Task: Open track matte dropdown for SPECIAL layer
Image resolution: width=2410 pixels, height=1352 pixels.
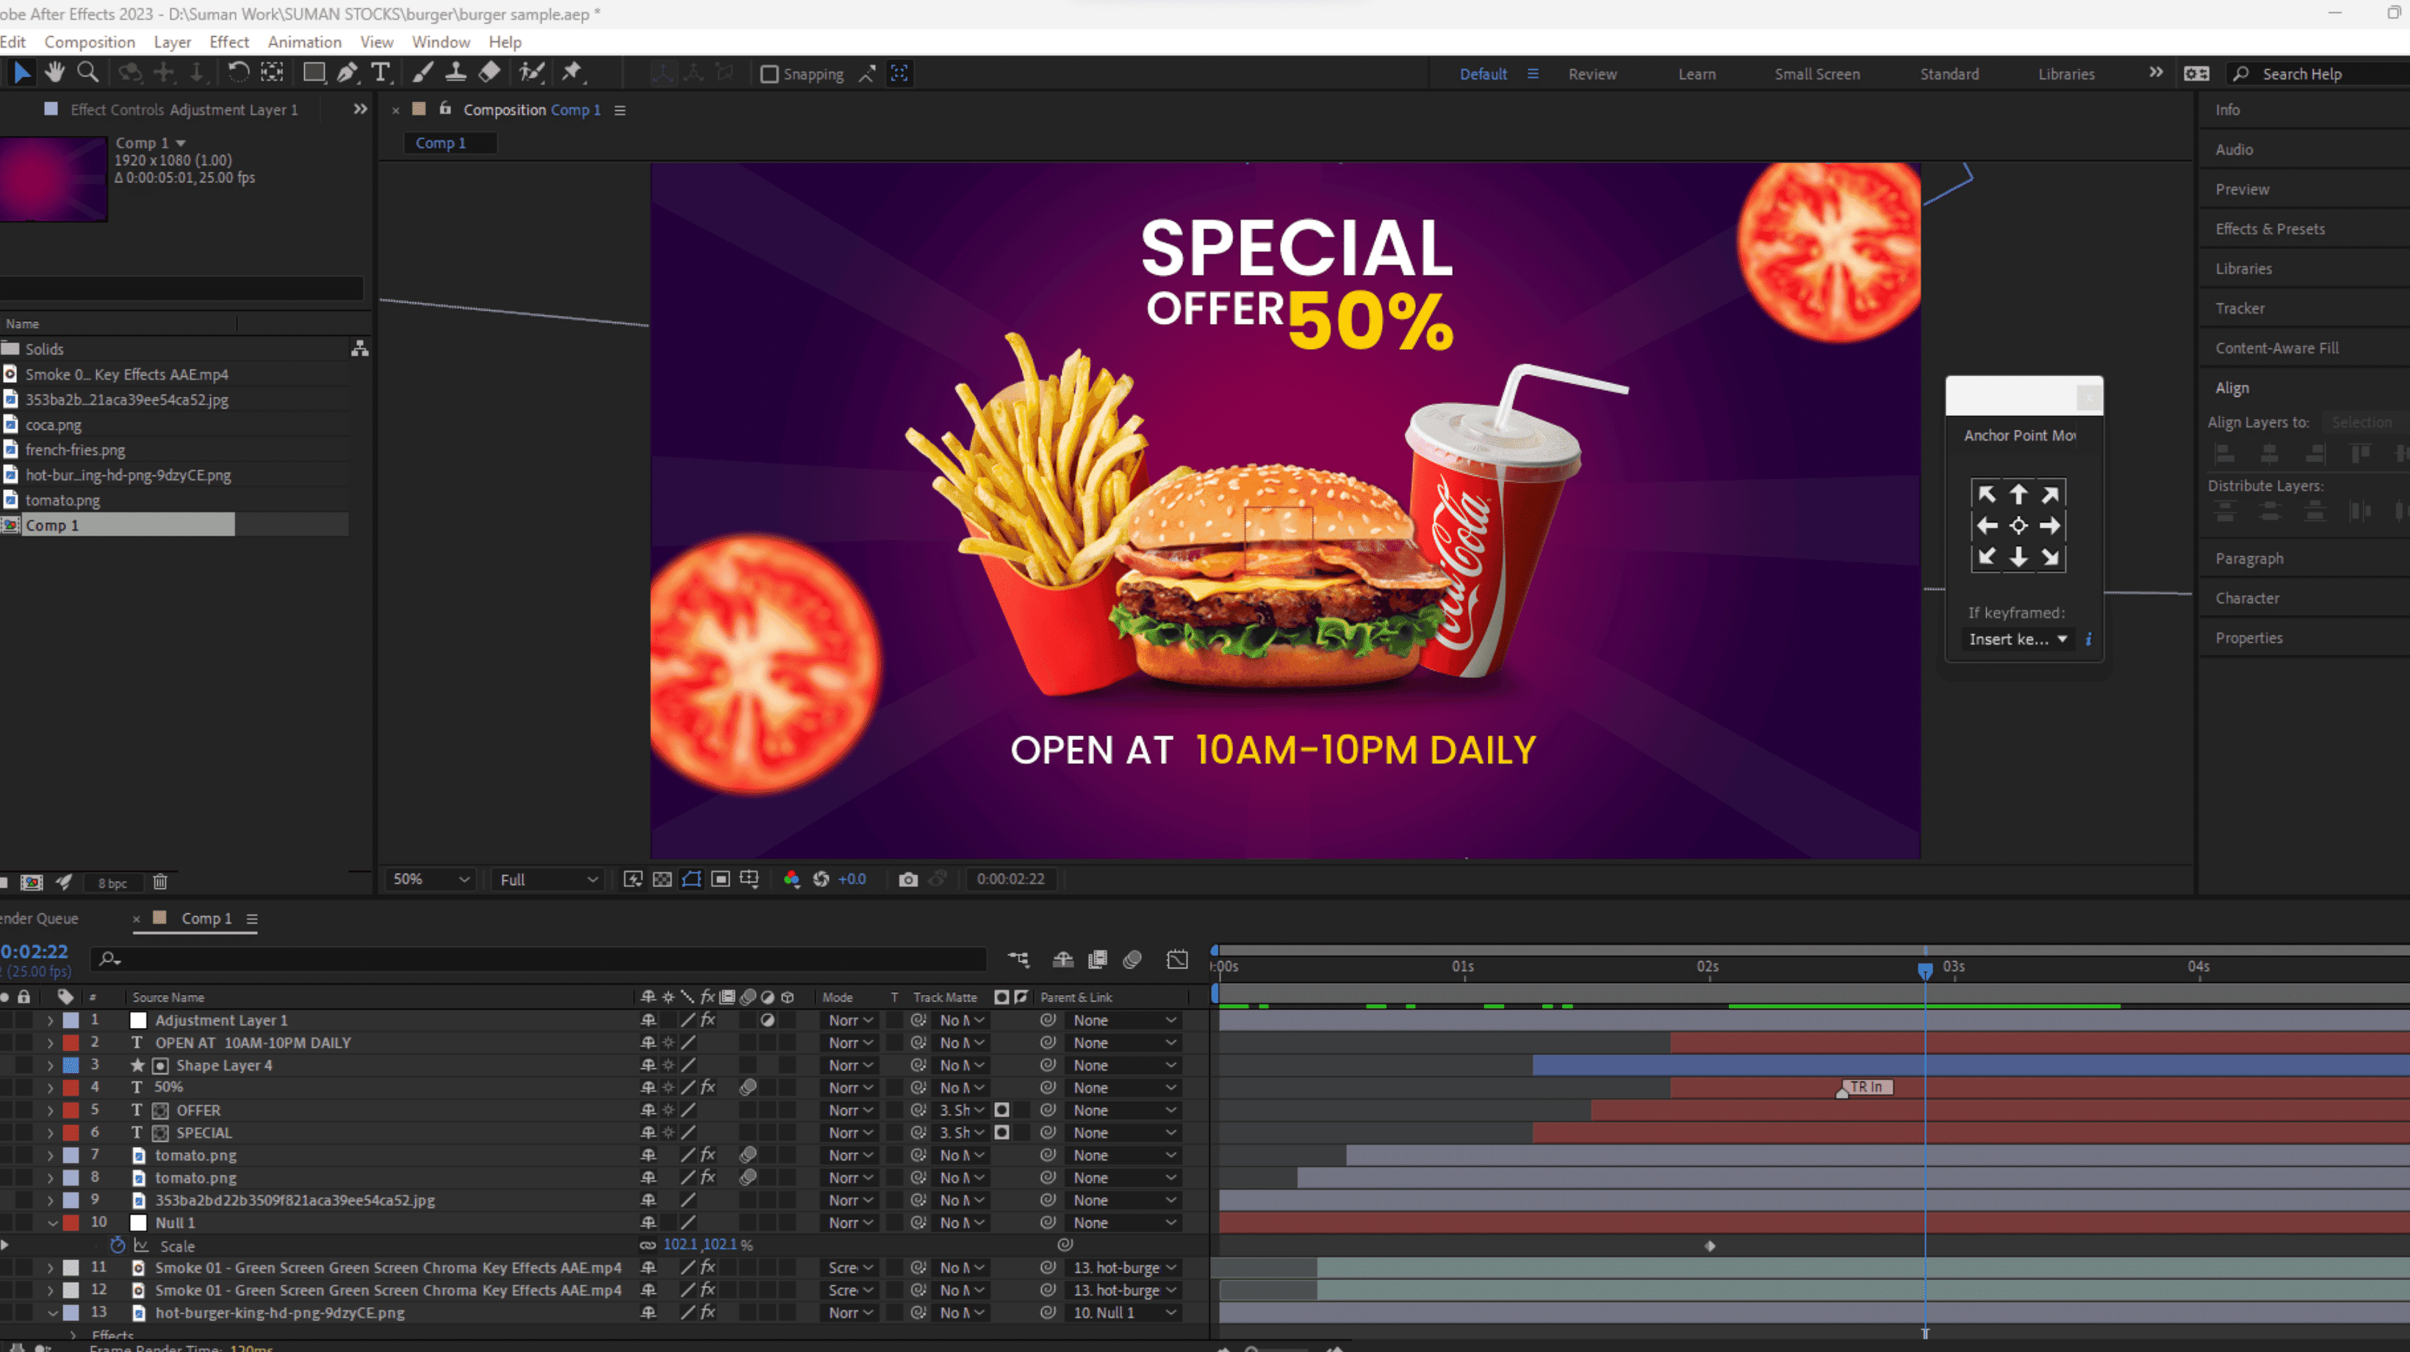Action: pyautogui.click(x=962, y=1133)
